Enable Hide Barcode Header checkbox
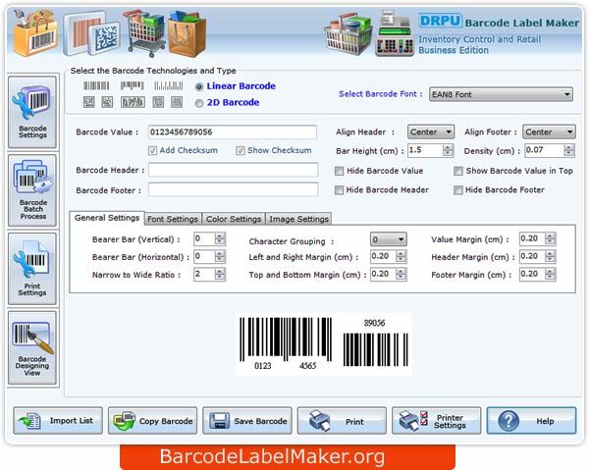The image size is (589, 470). pos(339,190)
